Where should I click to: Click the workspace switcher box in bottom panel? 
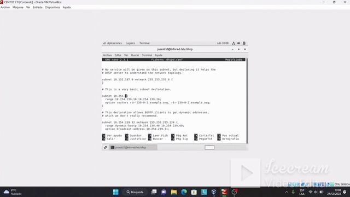click(209, 147)
